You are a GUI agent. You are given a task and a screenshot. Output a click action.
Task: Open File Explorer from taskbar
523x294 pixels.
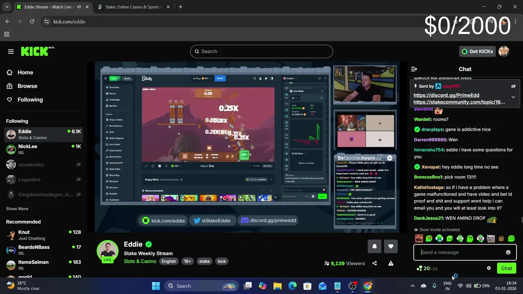click(x=277, y=286)
